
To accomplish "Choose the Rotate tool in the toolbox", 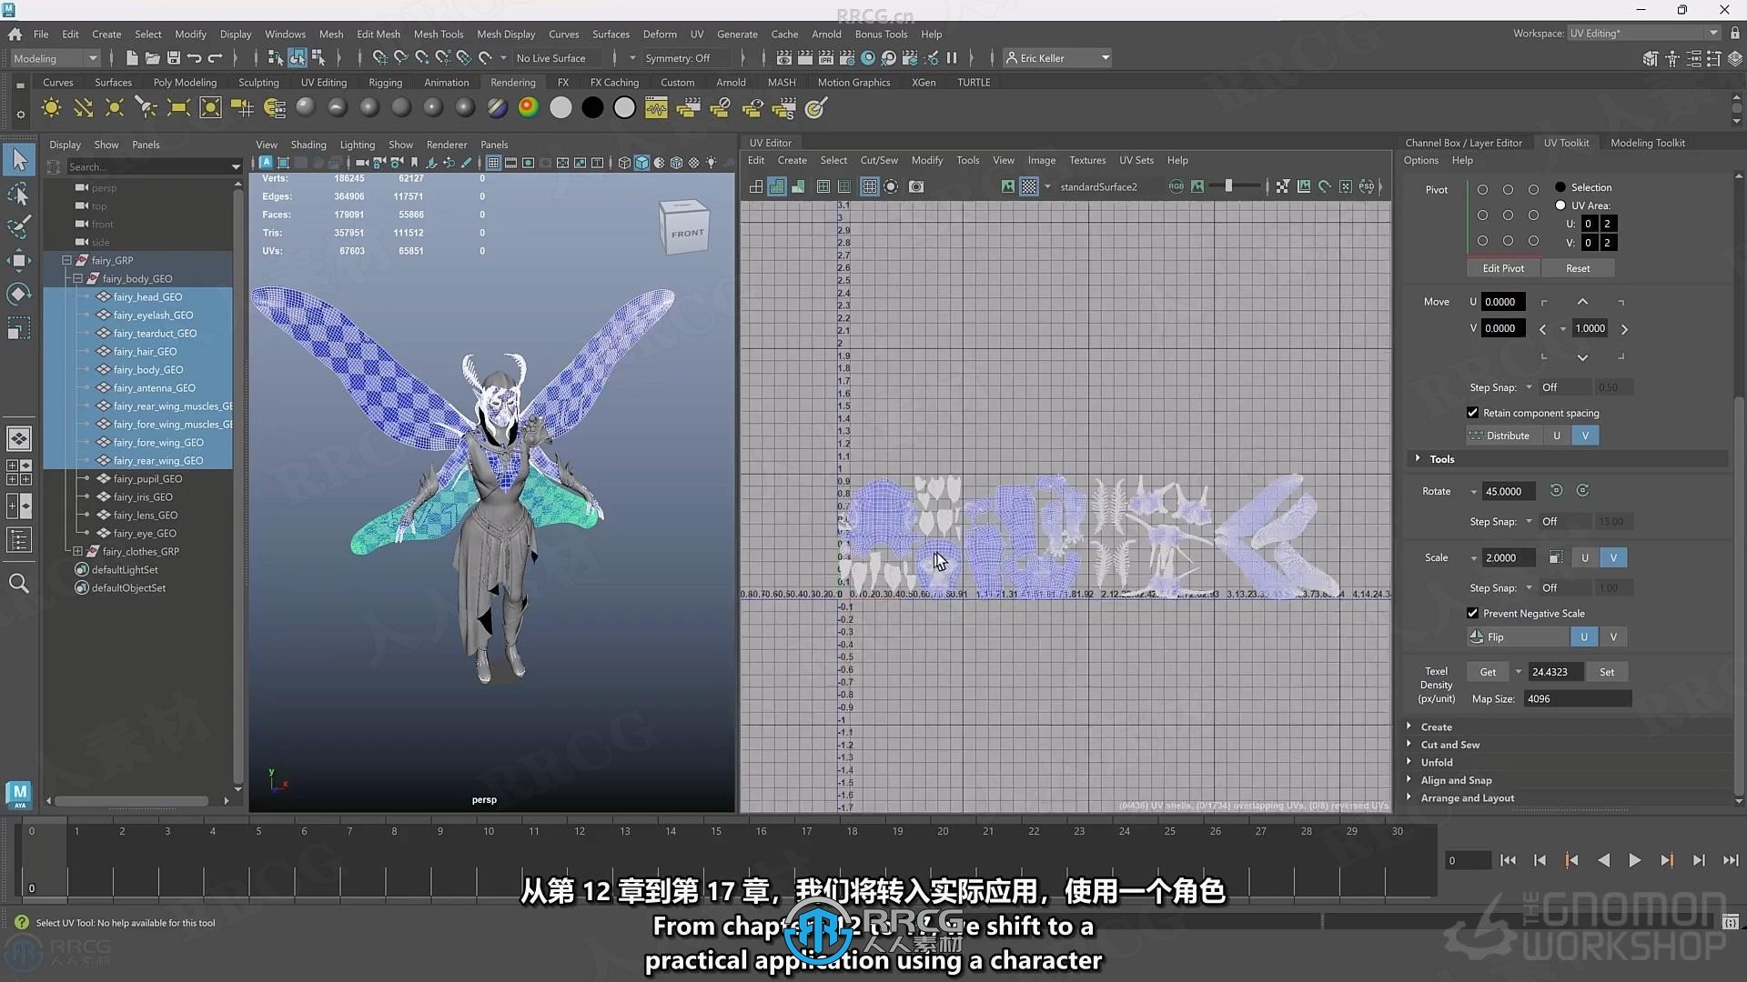I will (x=19, y=294).
